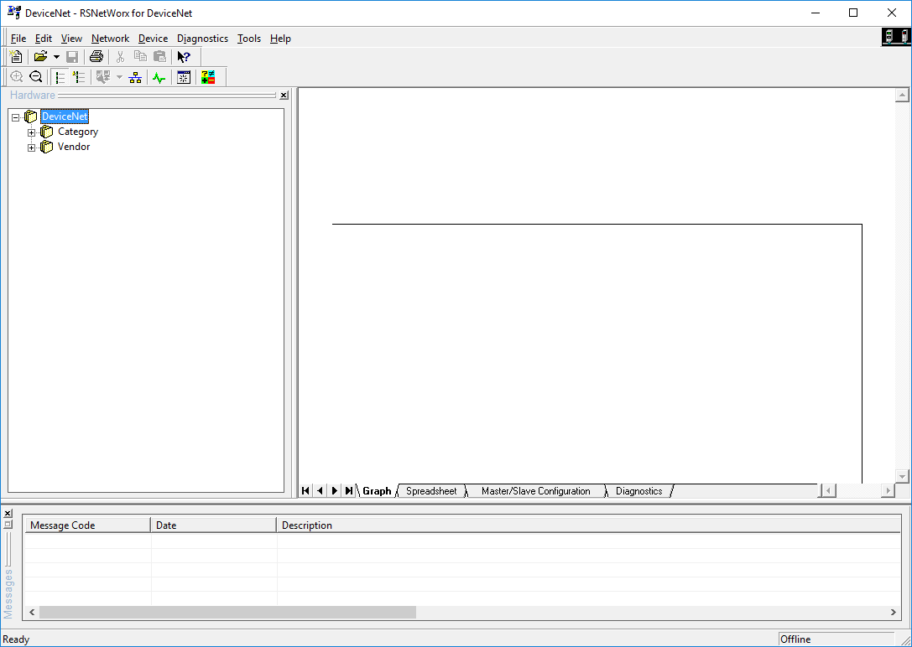Go to previous tab with arrow
The height and width of the screenshot is (647, 912).
[320, 491]
